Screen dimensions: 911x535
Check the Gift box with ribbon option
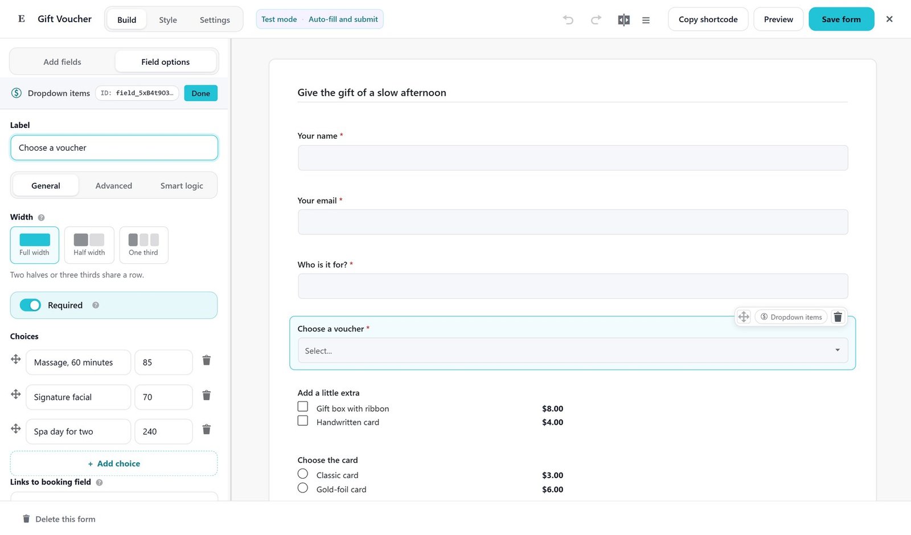click(303, 407)
